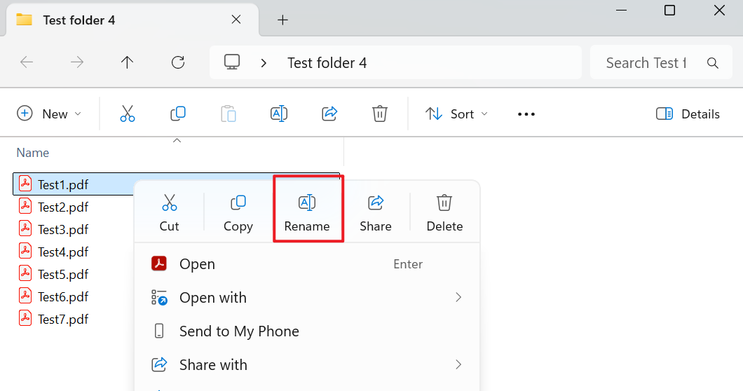743x391 pixels.
Task: Go forward with the right arrow
Action: point(77,62)
